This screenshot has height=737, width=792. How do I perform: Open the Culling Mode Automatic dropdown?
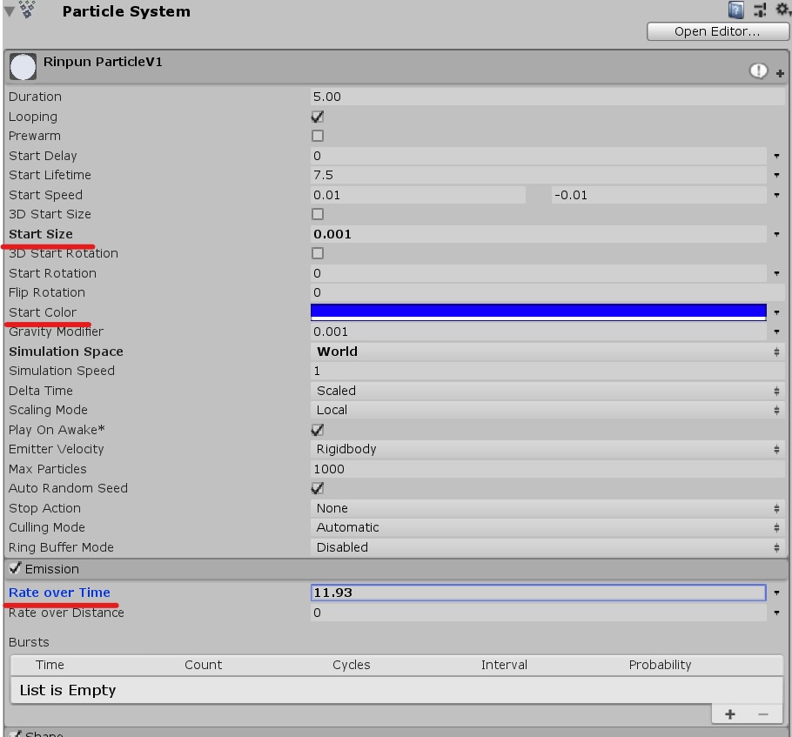[x=548, y=527]
